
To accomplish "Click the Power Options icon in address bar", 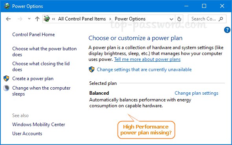I will (x=47, y=19).
